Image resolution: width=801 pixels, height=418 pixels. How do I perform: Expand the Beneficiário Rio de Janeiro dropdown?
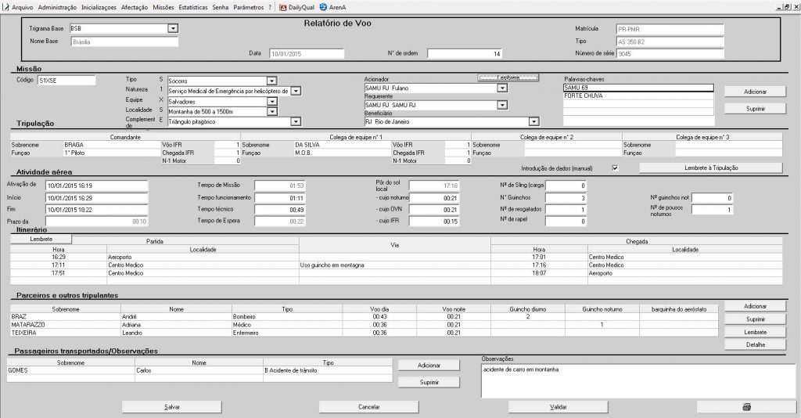click(x=533, y=122)
